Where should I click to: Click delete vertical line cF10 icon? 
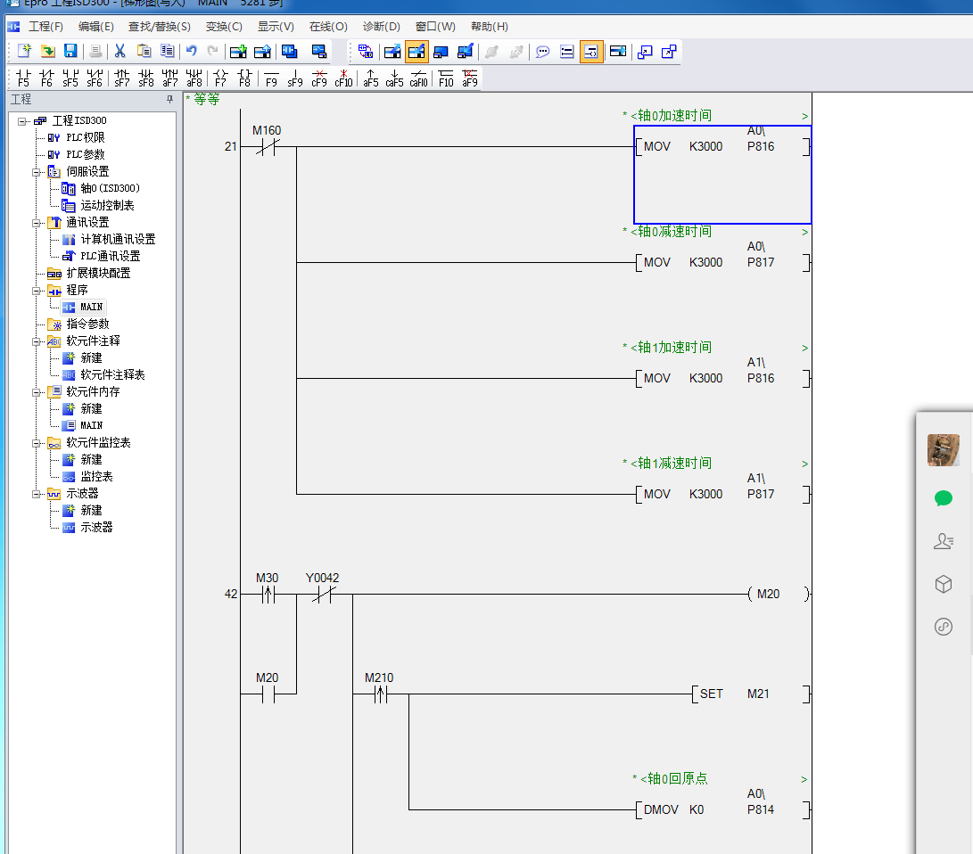[343, 78]
